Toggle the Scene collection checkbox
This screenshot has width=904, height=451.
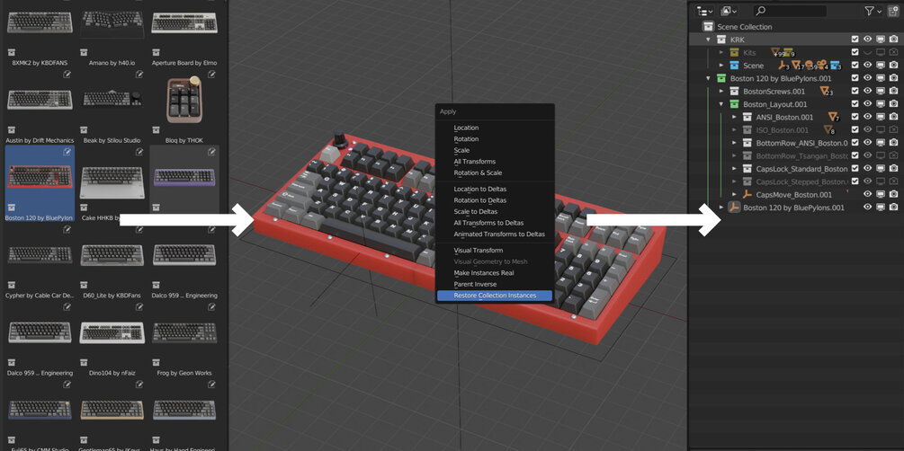(855, 66)
